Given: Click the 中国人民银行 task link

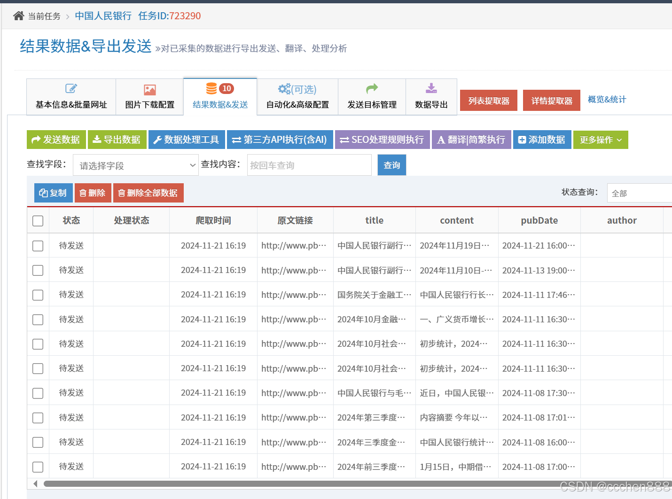Looking at the screenshot, I should [103, 16].
